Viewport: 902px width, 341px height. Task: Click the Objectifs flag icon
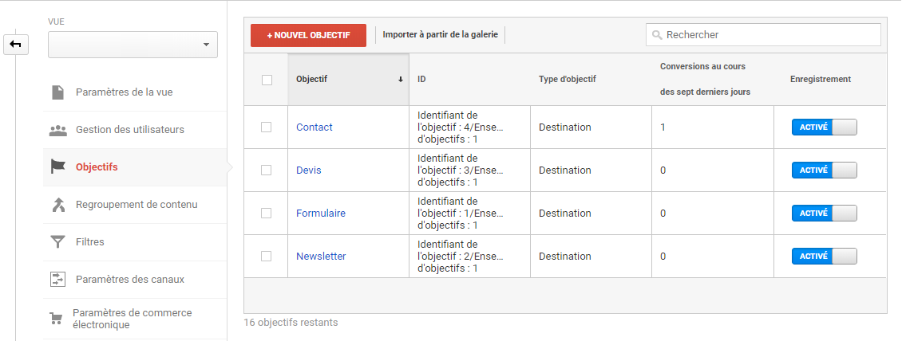pyautogui.click(x=57, y=167)
